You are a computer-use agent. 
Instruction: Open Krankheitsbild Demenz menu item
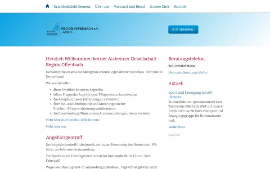click(72, 6)
